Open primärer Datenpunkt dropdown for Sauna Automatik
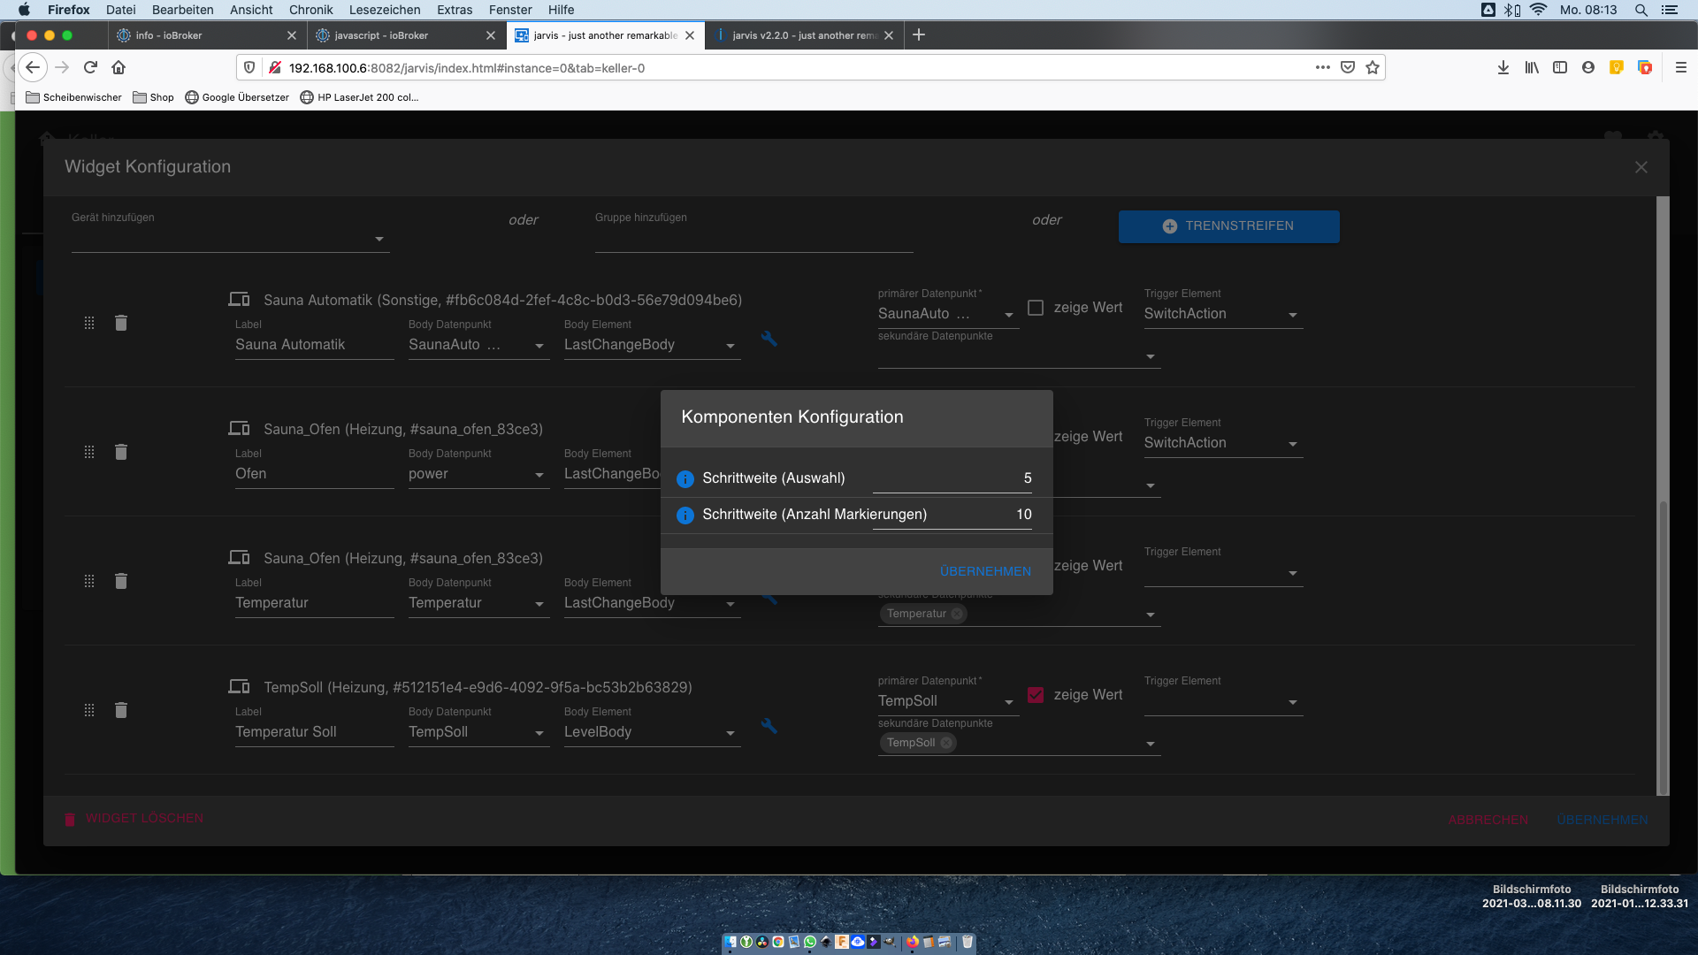The height and width of the screenshot is (955, 1698). [948, 314]
